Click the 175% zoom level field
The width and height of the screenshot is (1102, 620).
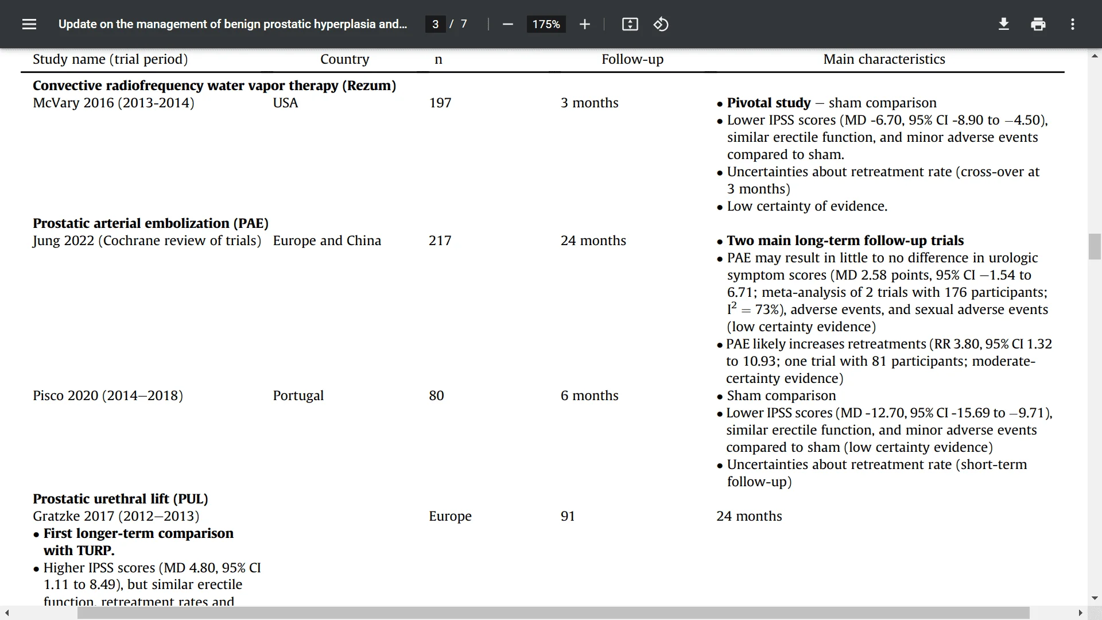pyautogui.click(x=546, y=24)
